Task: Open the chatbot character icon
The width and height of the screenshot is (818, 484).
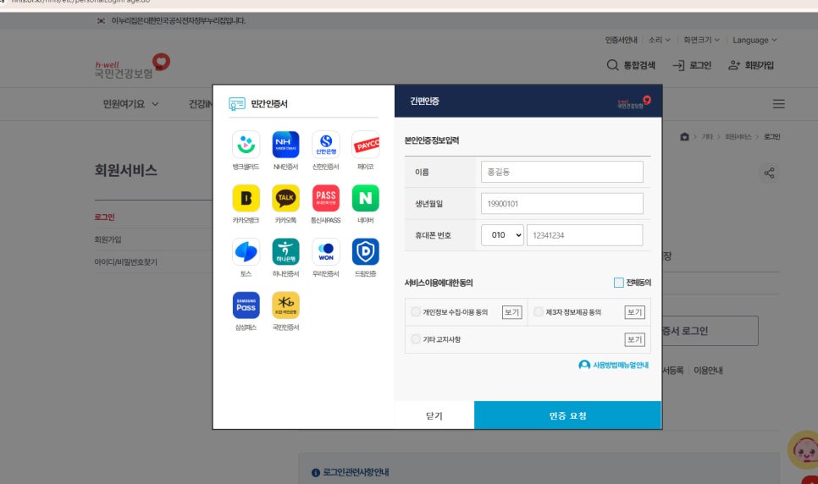Action: click(804, 449)
